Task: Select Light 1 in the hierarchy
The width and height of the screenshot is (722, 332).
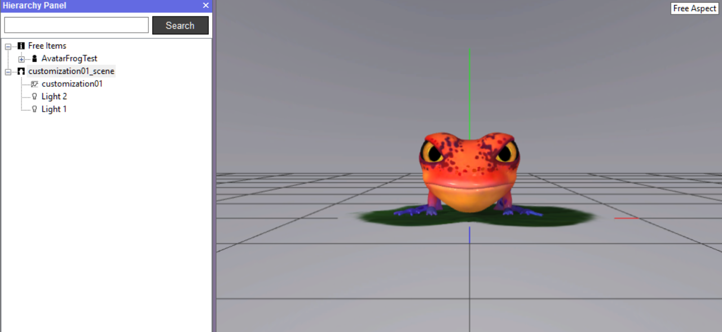Action: pyautogui.click(x=54, y=109)
